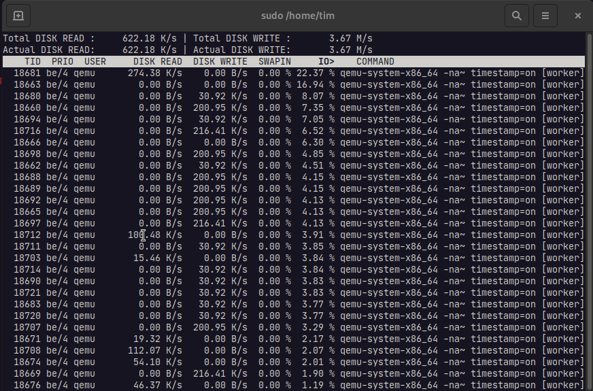593x391 pixels.
Task: Click the 3.29 % IO value
Action: coord(318,328)
